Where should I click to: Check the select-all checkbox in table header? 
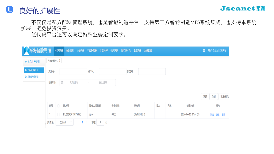[59, 106]
